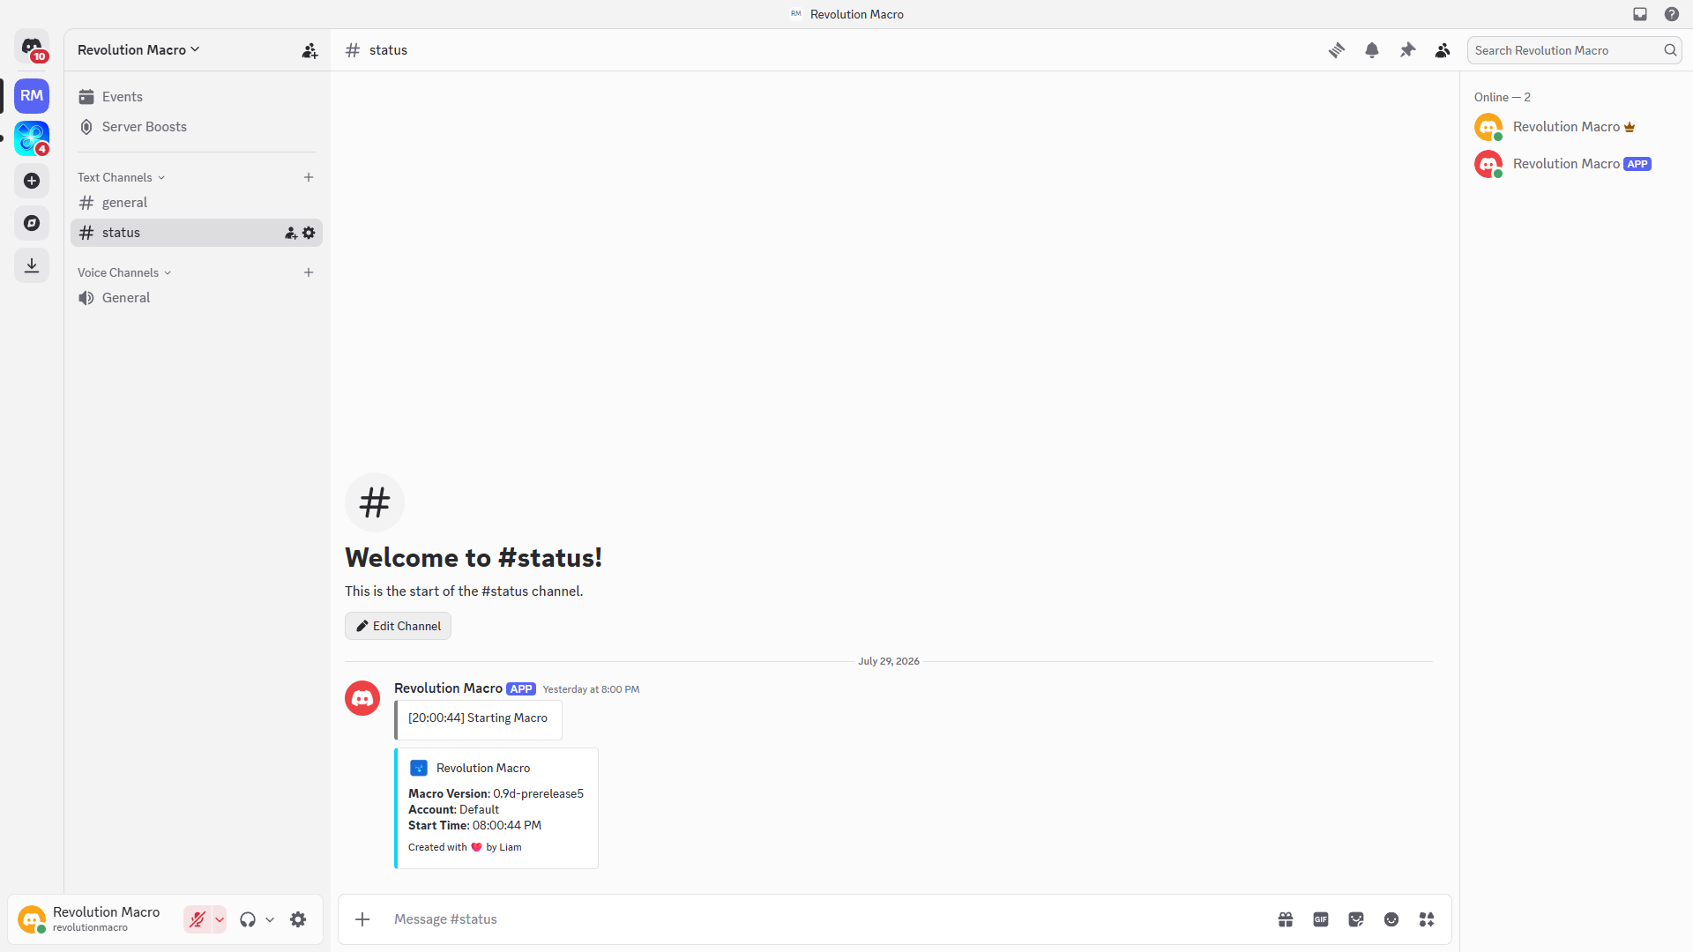Click attachment plus button in message bar
Image resolution: width=1693 pixels, height=952 pixels.
pos(362,919)
